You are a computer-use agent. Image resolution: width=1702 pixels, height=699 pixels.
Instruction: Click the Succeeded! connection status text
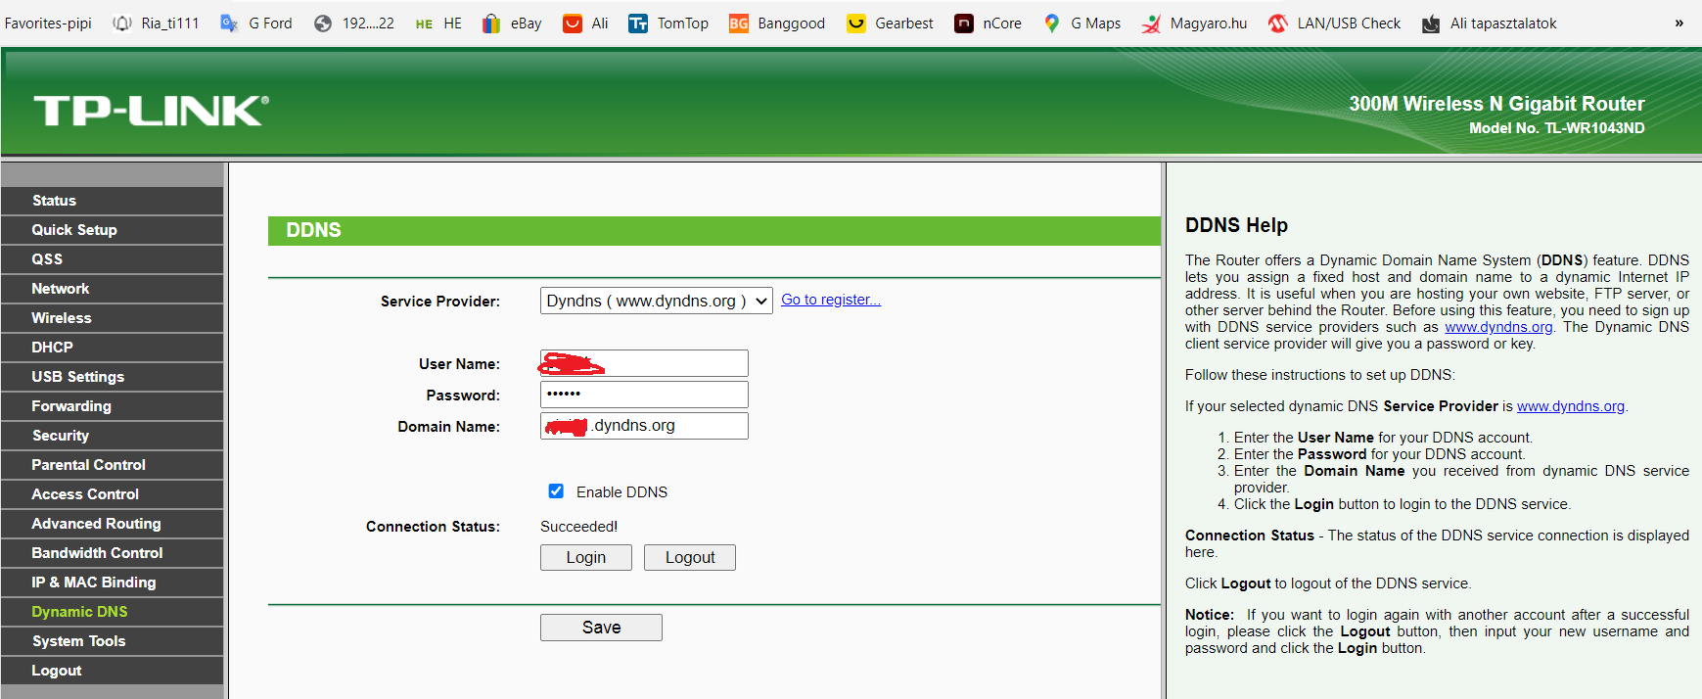(x=579, y=527)
